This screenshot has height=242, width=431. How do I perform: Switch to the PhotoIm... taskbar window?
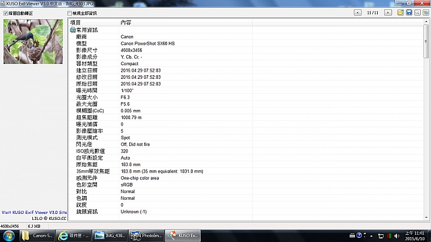point(146,235)
